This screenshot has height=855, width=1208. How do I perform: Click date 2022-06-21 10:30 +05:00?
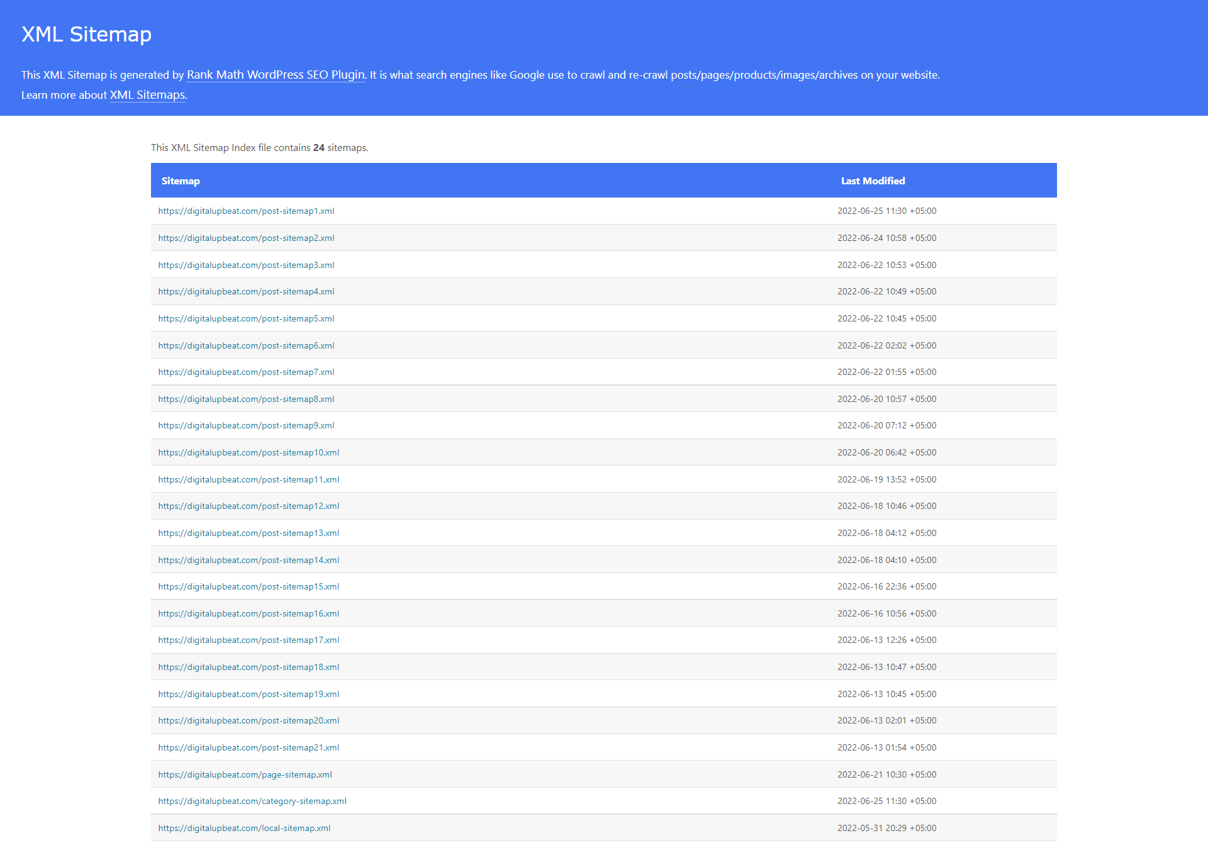(x=886, y=774)
